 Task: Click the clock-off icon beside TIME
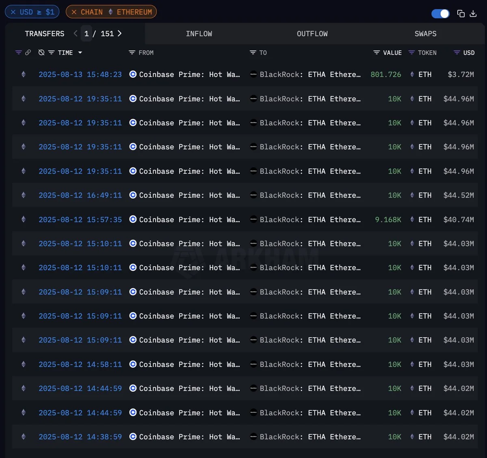(41, 52)
